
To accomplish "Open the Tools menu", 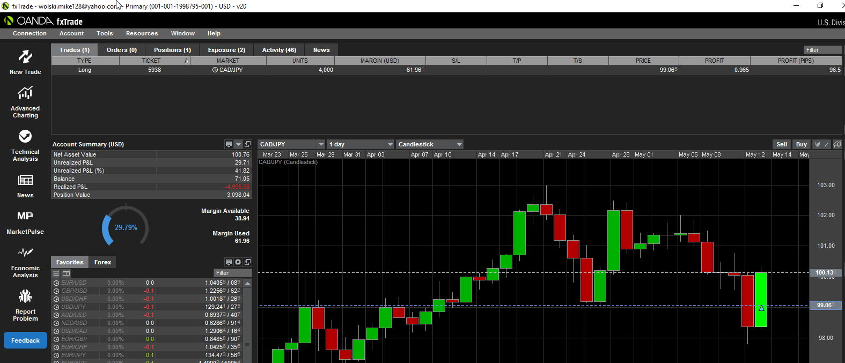I will 105,33.
